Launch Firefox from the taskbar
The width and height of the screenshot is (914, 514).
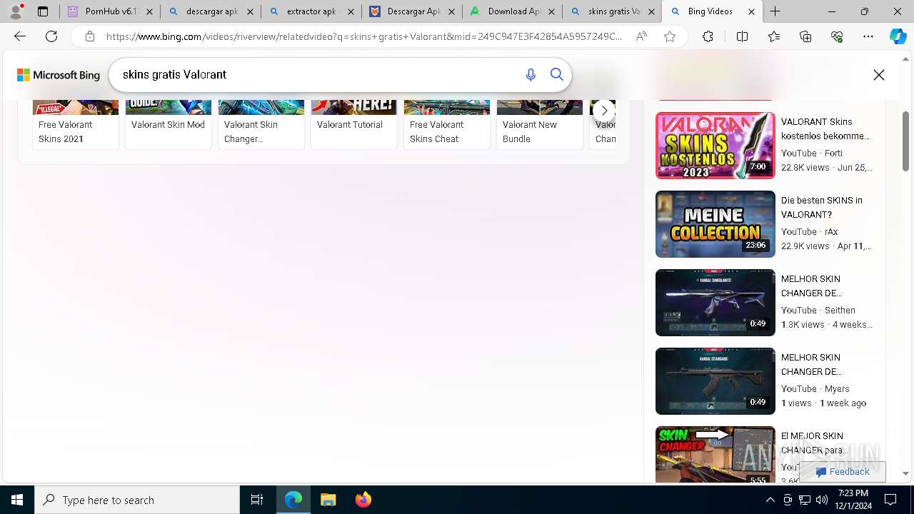363,500
